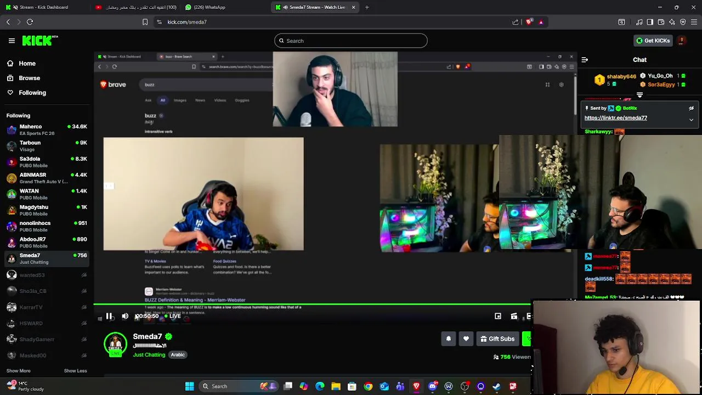This screenshot has width=702, height=395.
Task: Open offline channel ShadyGamerr
Action: pyautogui.click(x=47, y=340)
